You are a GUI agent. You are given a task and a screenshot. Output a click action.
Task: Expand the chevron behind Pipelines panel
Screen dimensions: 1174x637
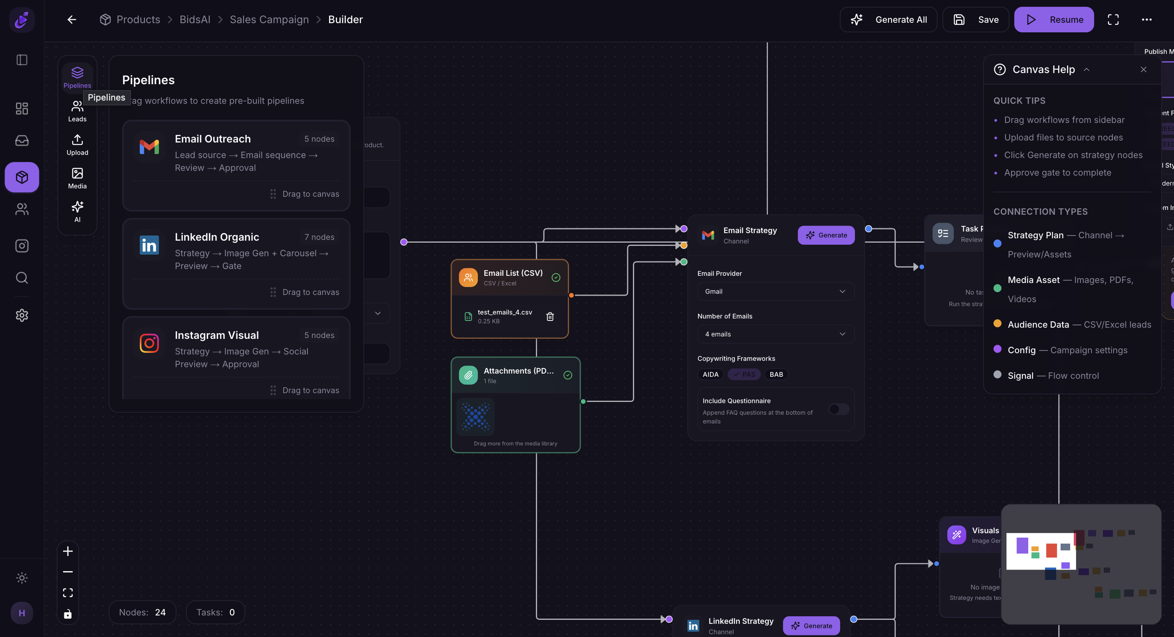point(378,313)
